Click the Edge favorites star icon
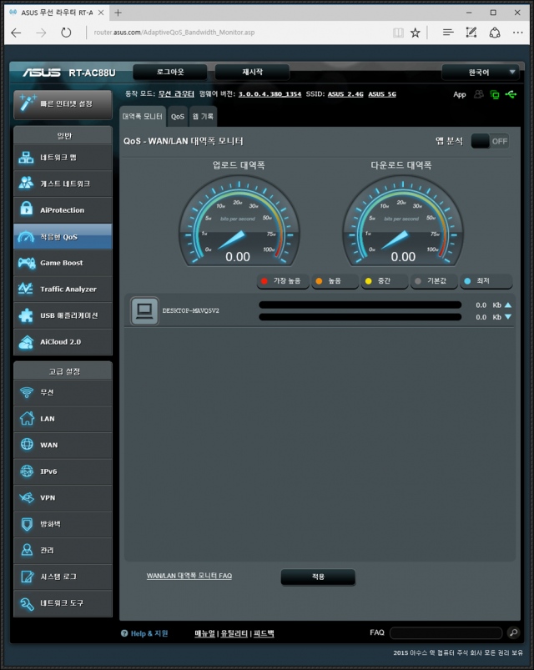 point(415,33)
